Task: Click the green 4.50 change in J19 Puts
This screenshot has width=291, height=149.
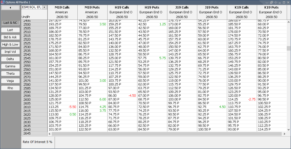Action: 222,107
